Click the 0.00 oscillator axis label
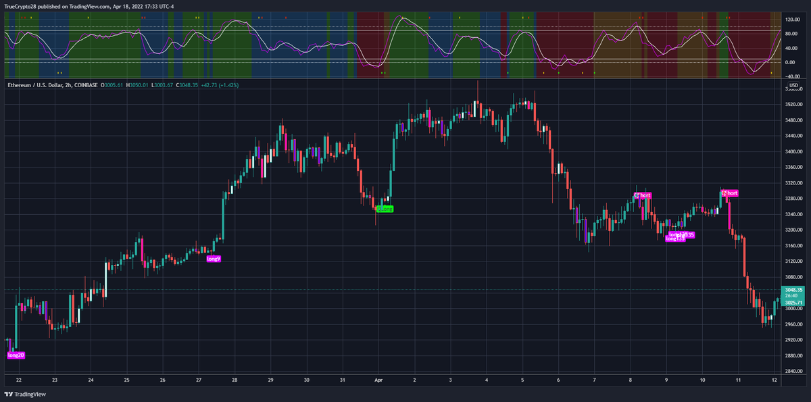Screen dimensions: 811x402 pos(791,62)
